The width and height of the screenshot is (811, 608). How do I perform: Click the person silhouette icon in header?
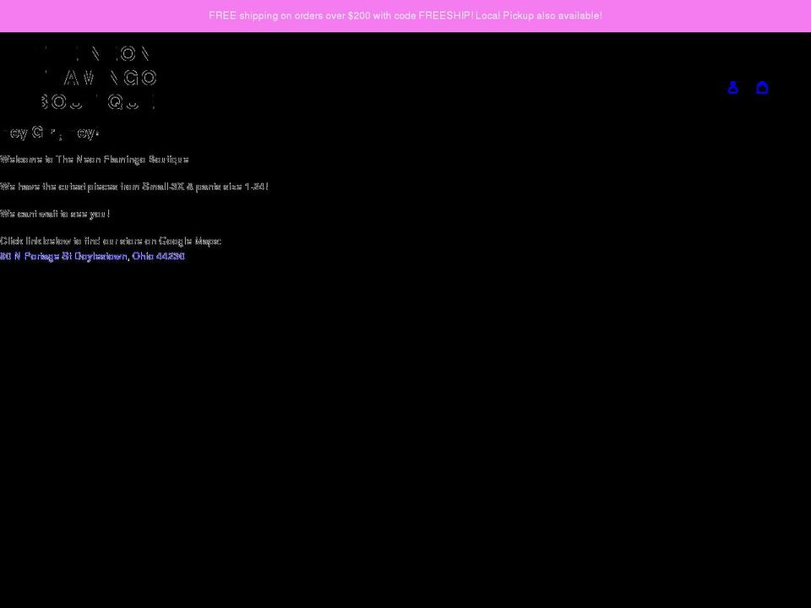733,87
